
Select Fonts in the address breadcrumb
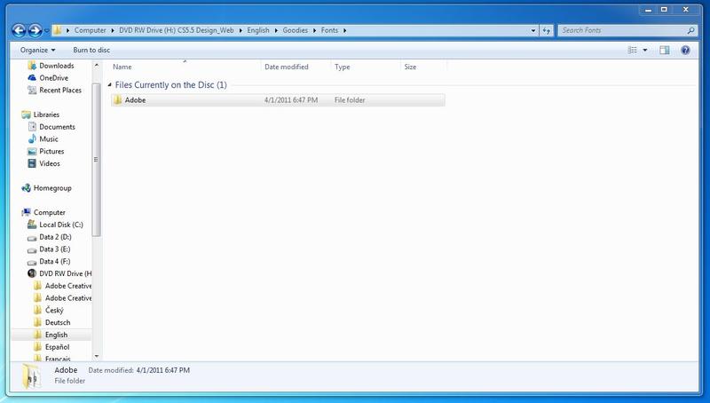pyautogui.click(x=329, y=30)
